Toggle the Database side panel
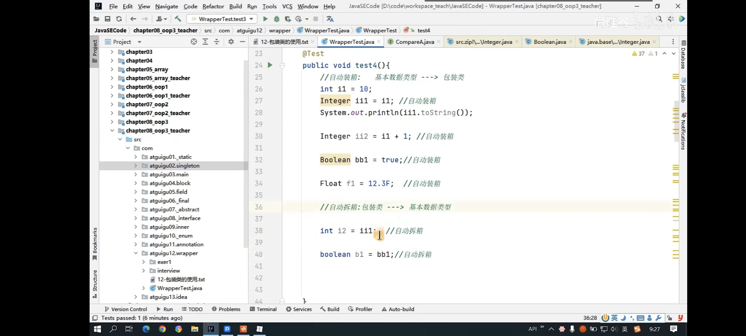The height and width of the screenshot is (336, 746). [684, 55]
